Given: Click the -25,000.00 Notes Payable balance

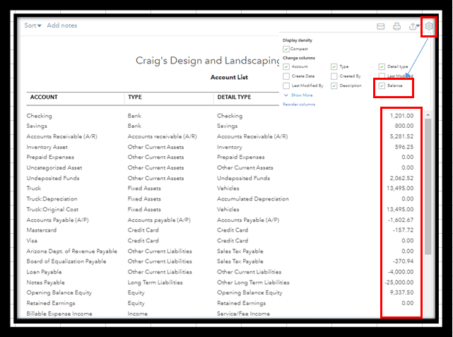Looking at the screenshot, I should pos(399,283).
